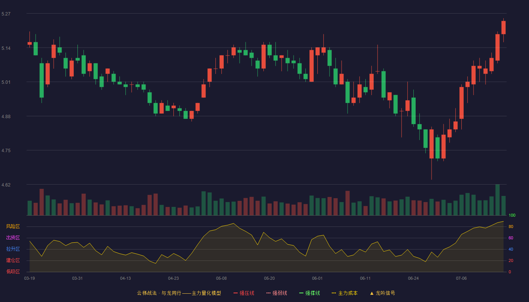Viewport: 529px width, 302px height.
Task: Click the red dash icon before 强压线
Action: coord(236,293)
